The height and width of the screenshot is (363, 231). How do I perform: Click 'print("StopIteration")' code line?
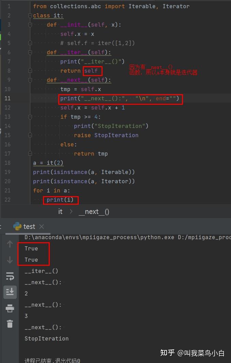point(111,126)
